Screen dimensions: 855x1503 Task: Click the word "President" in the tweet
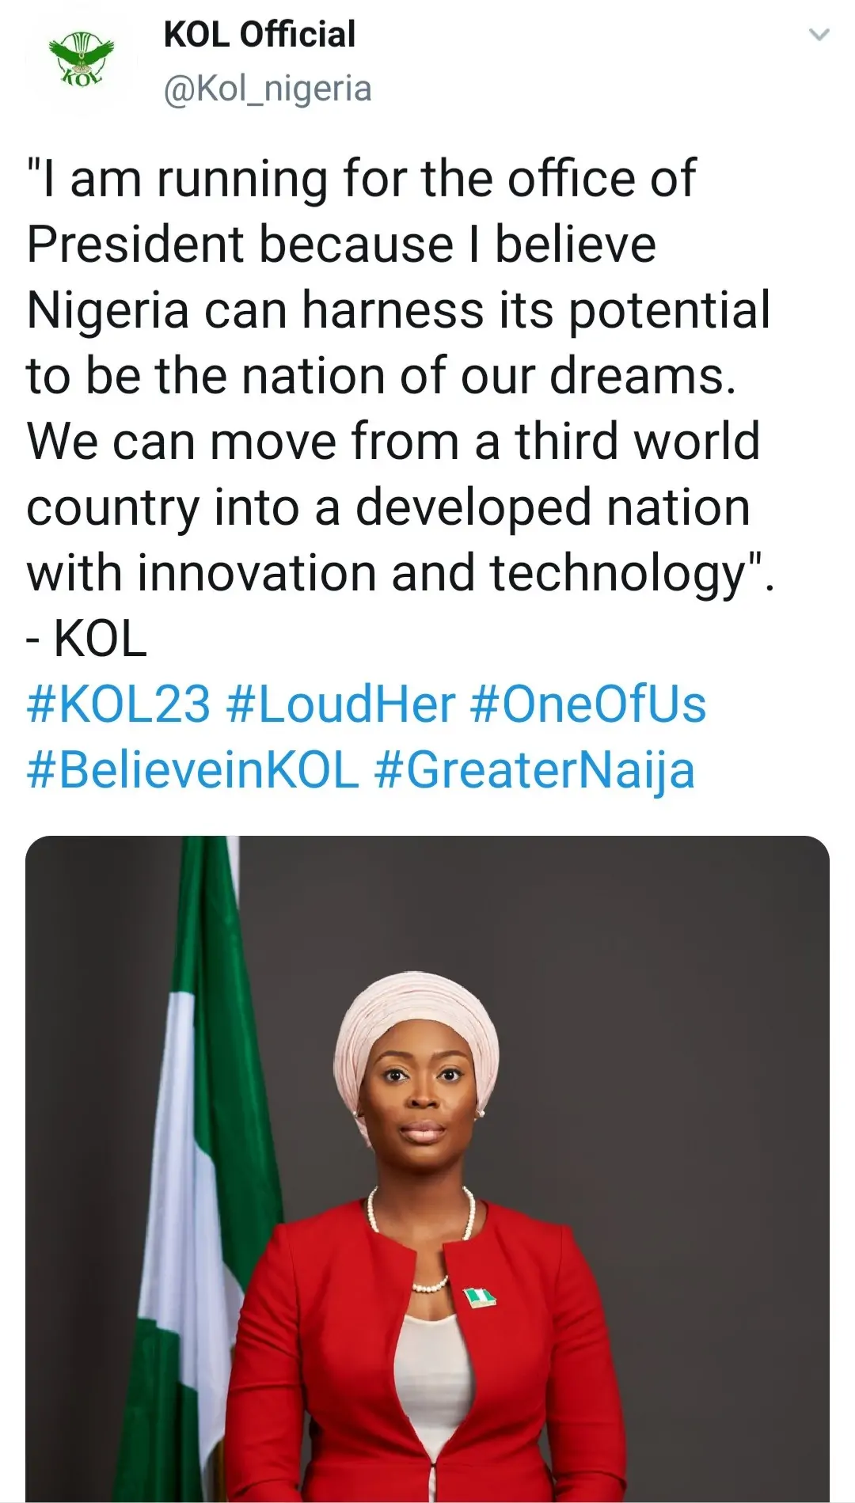[136, 244]
